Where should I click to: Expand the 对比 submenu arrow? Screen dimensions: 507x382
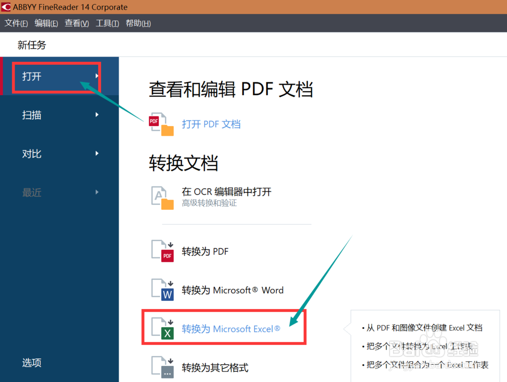click(96, 154)
